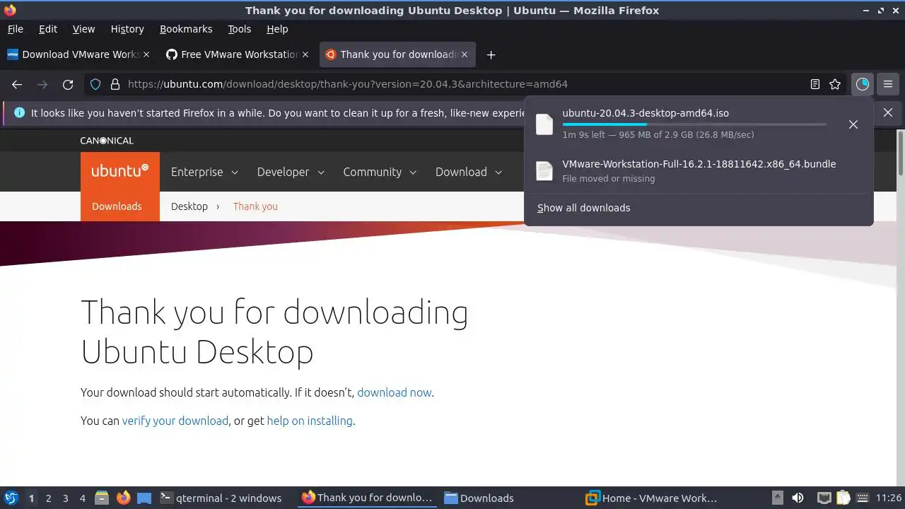Close the Free VMware Workstation GitHub tab
The image size is (905, 509).
305,54
